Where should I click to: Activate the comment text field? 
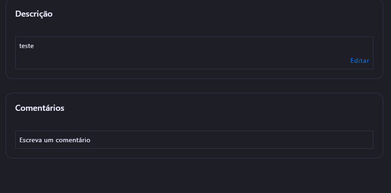(194, 140)
